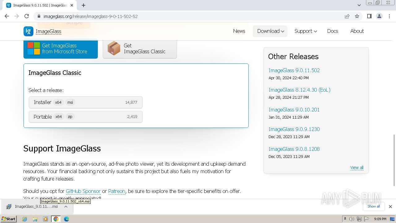Click the Action Center flag tray icon
Image resolution: width=396 pixels, height=223 pixels.
pos(367,219)
